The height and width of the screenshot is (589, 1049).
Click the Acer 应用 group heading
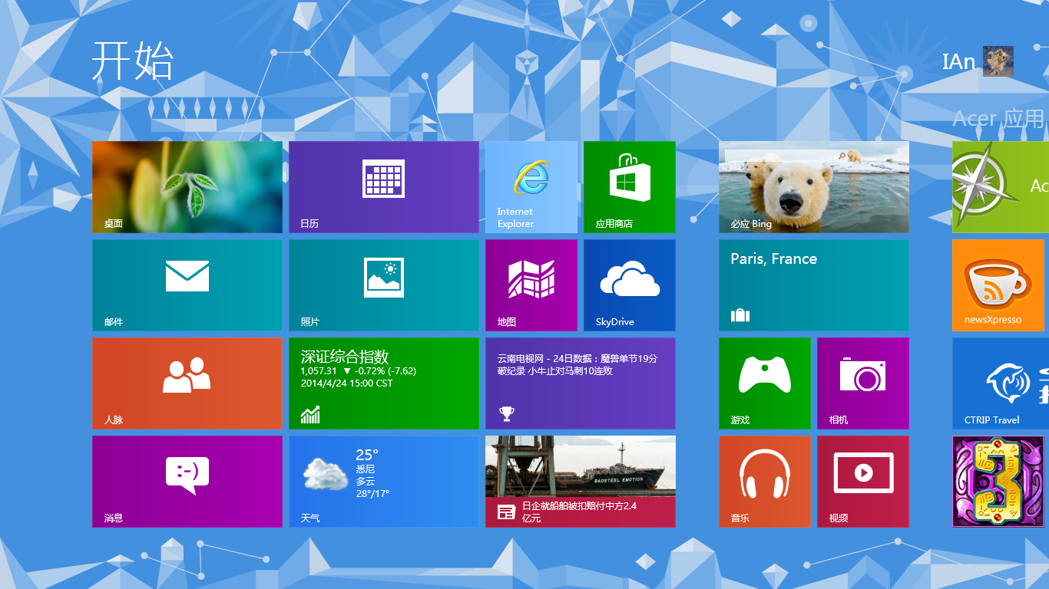point(999,119)
